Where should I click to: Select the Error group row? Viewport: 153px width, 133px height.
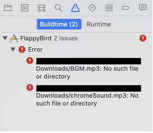[x=76, y=49]
